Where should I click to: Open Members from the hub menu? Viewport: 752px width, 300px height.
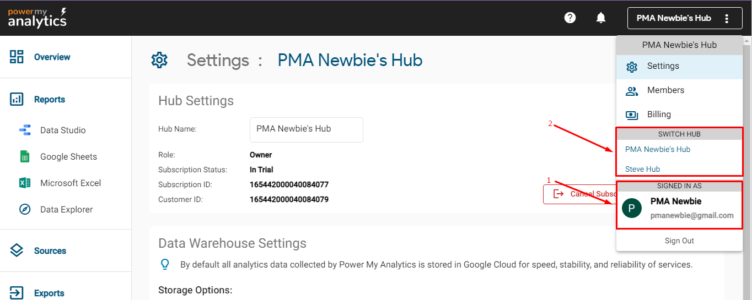coord(665,90)
